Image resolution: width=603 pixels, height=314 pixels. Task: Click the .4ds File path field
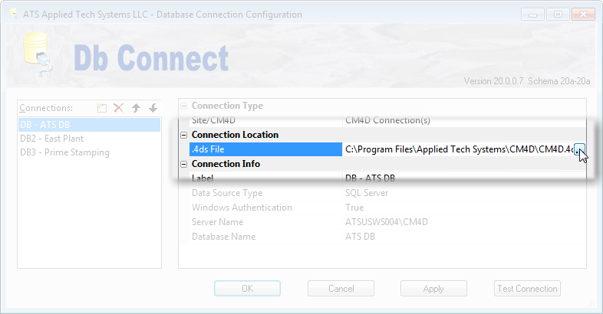pos(459,149)
